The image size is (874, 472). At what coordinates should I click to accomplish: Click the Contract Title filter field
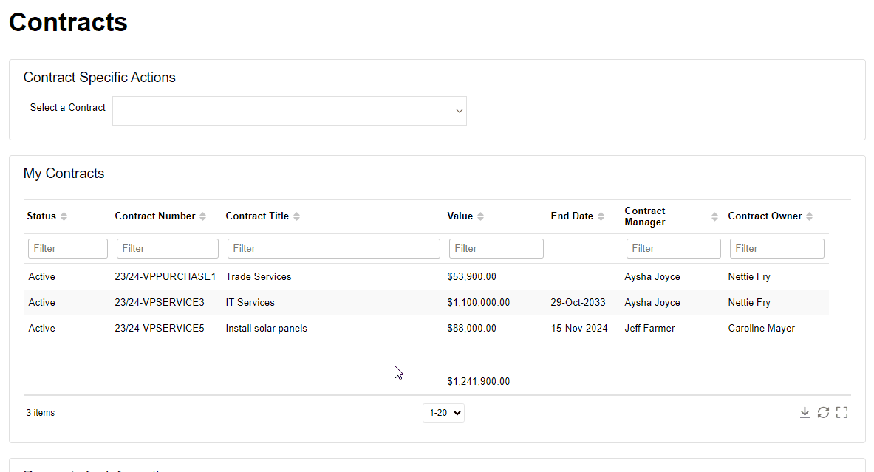[334, 248]
